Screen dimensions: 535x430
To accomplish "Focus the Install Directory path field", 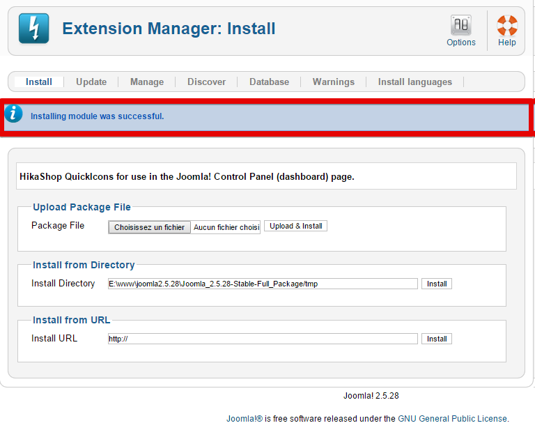I will click(263, 284).
